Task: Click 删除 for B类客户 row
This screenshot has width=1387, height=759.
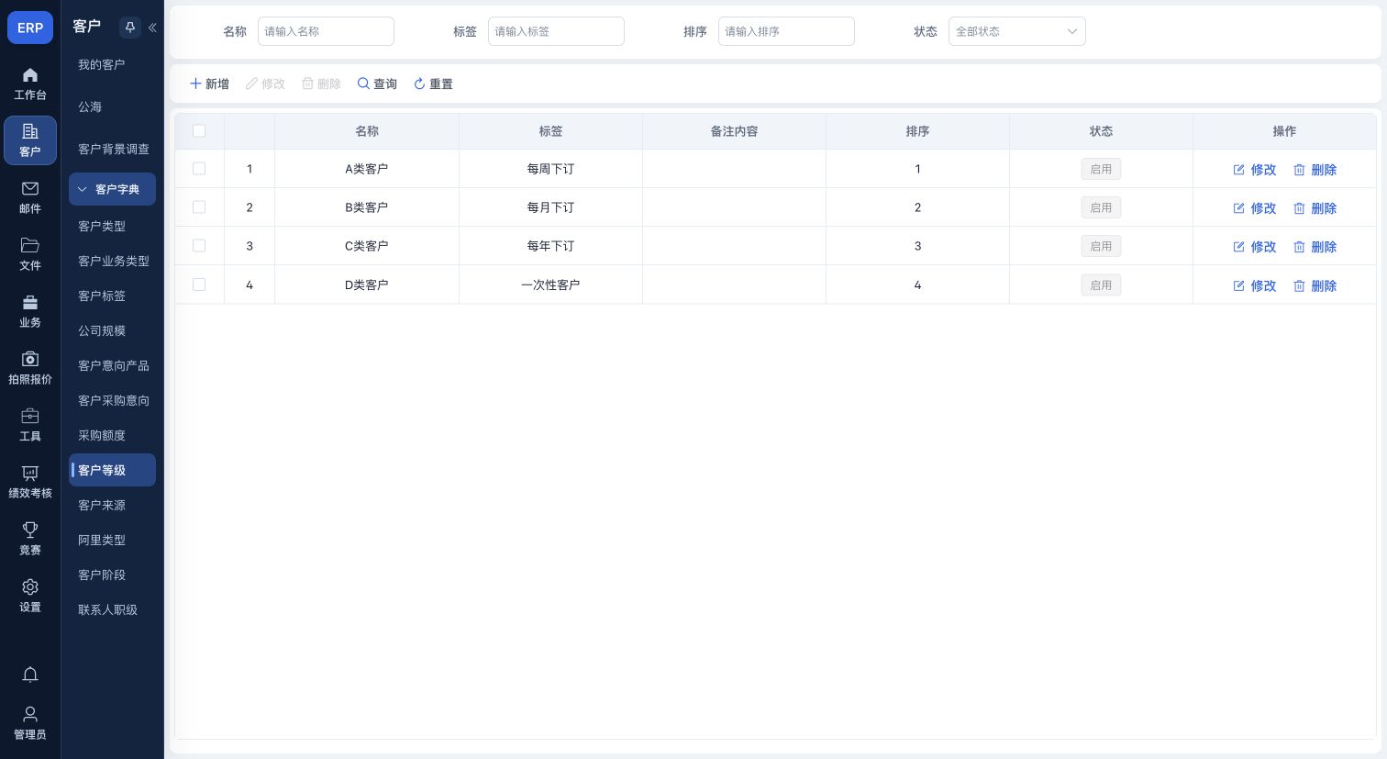Action: [1315, 208]
